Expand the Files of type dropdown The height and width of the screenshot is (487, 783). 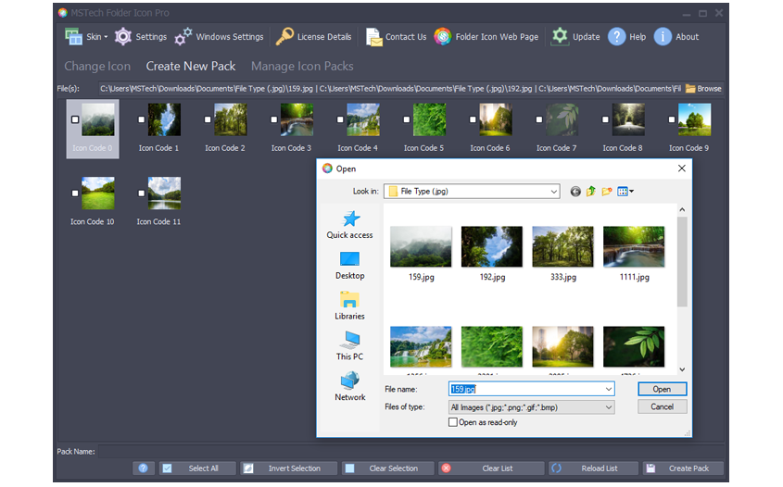point(608,407)
